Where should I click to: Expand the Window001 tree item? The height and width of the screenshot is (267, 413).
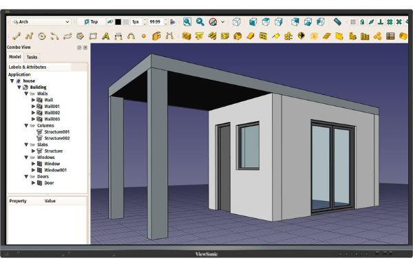[x=33, y=170]
